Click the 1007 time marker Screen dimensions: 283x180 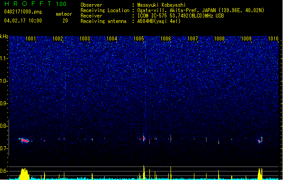193,39
